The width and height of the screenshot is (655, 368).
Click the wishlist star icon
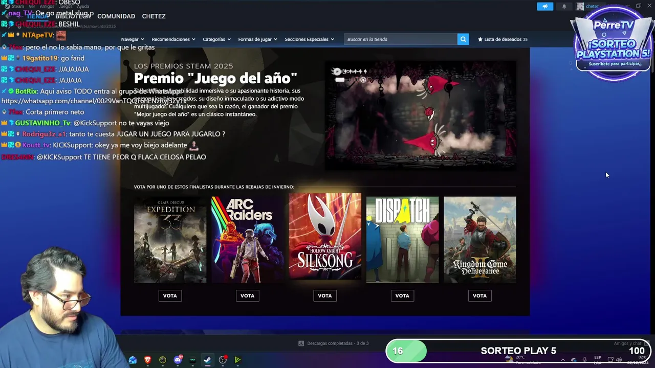coord(480,39)
